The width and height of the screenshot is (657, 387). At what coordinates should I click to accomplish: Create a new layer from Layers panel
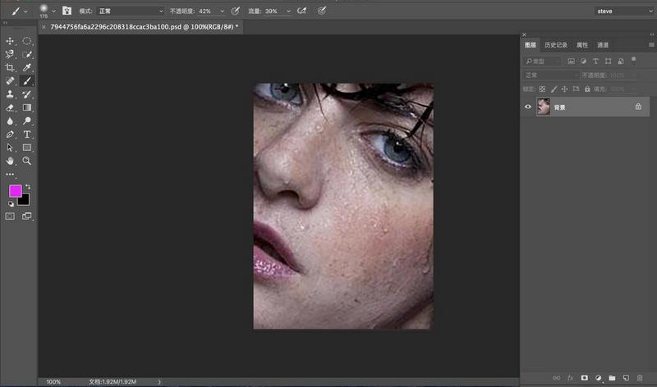point(625,377)
